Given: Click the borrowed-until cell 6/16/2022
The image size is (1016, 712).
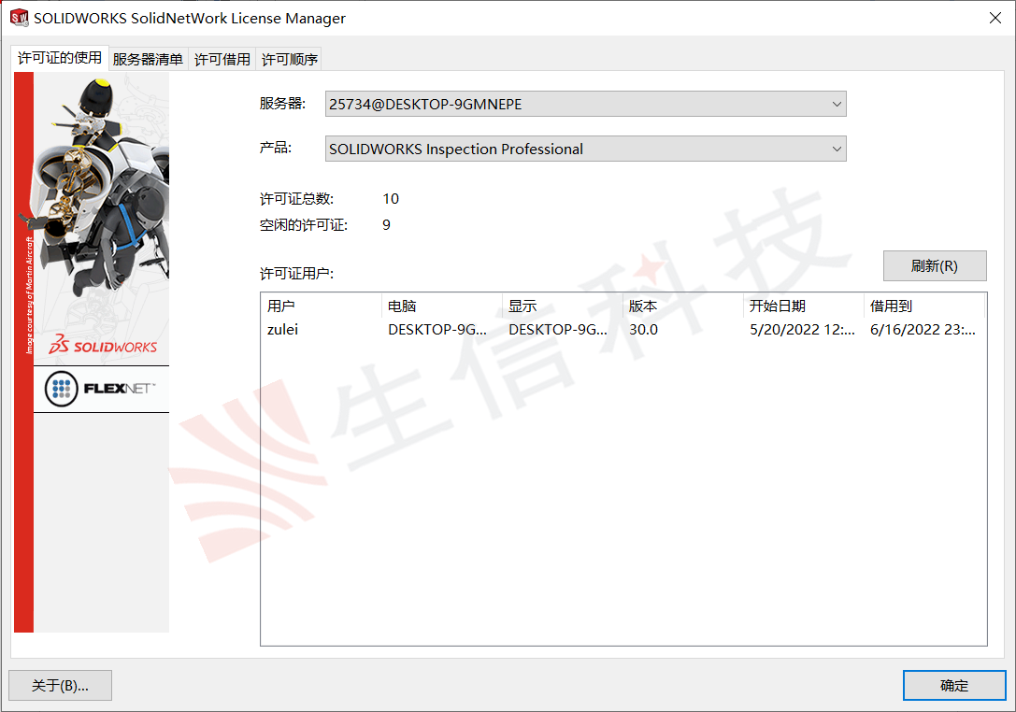Looking at the screenshot, I should coord(923,330).
